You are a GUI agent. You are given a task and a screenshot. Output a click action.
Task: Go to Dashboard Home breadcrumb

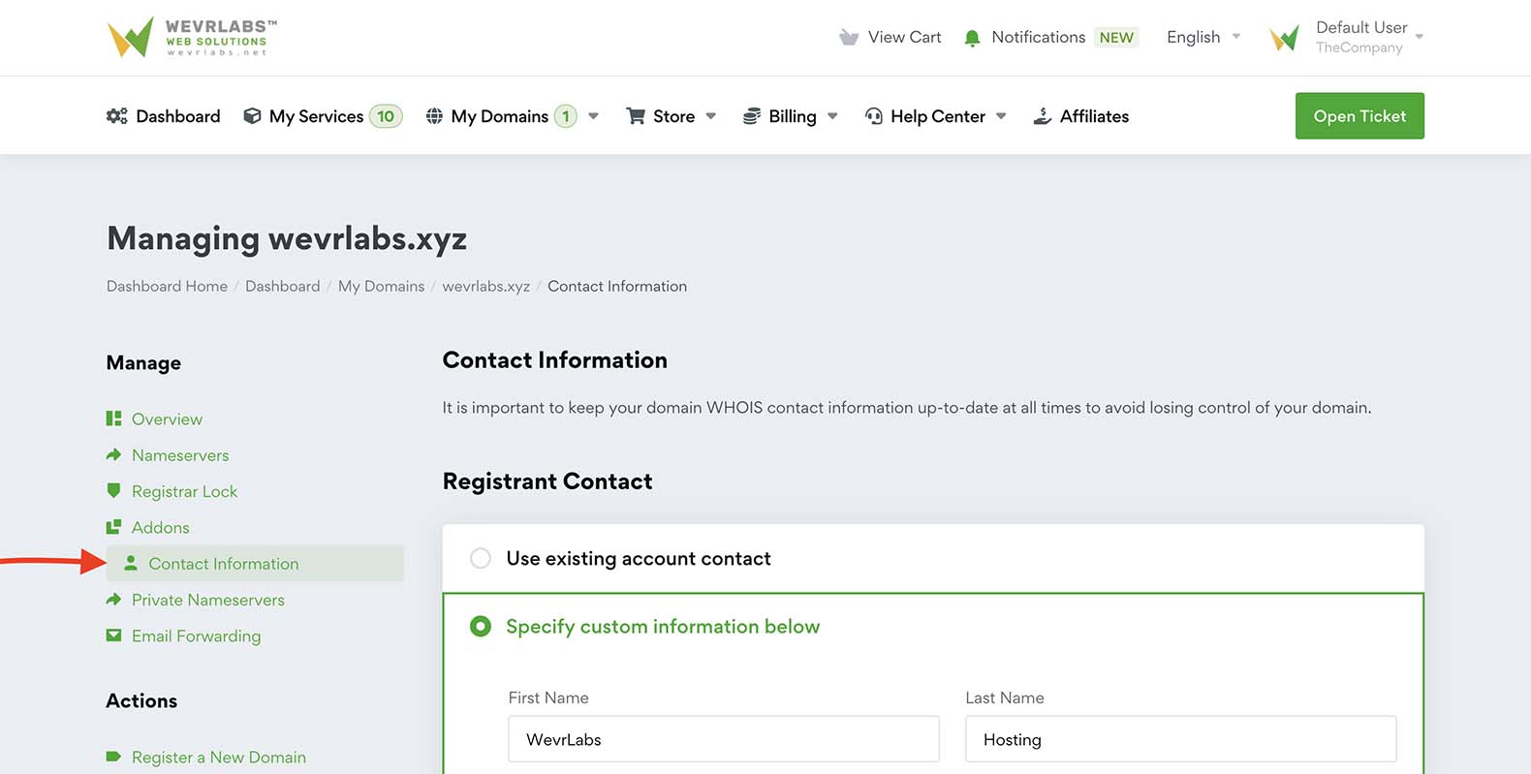click(167, 286)
